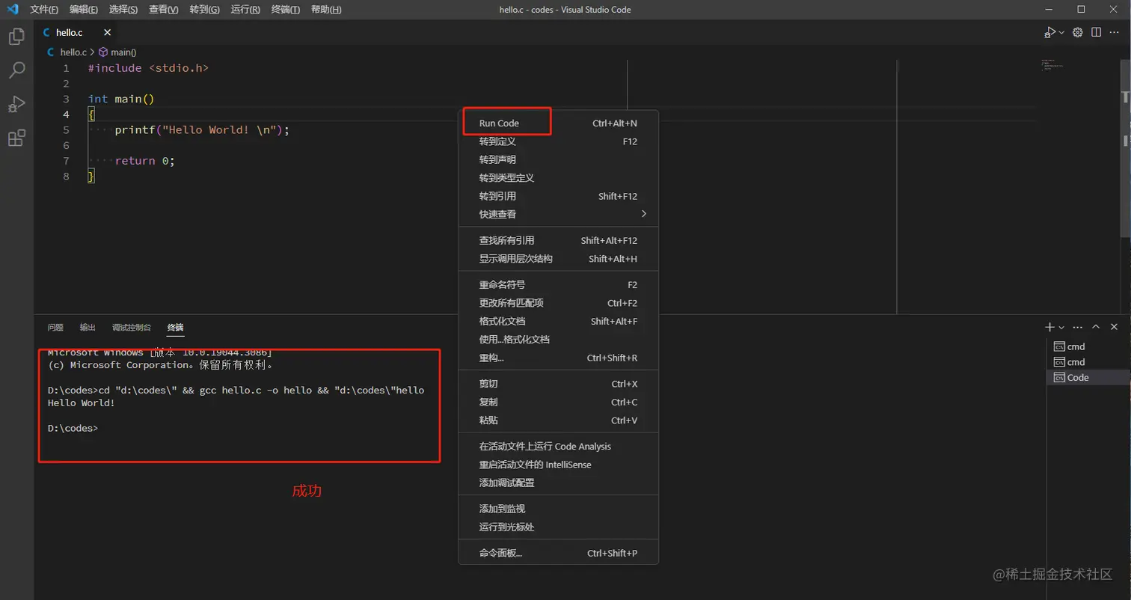The image size is (1131, 600).
Task: Open the 帮助(H) menu
Action: (326, 10)
